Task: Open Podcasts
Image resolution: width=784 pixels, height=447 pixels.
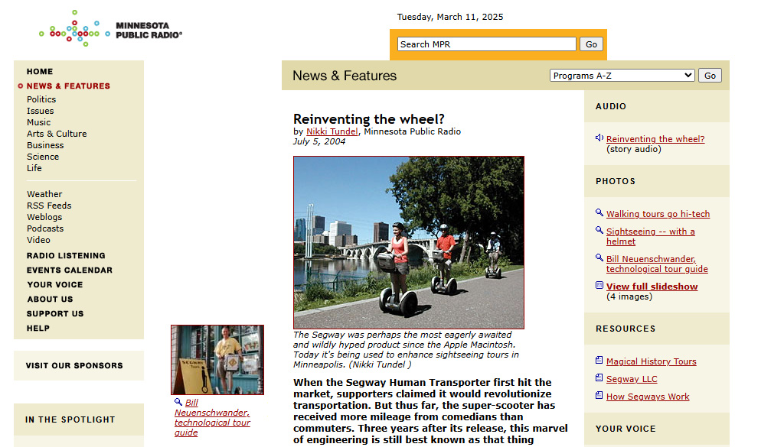Action: click(x=45, y=228)
